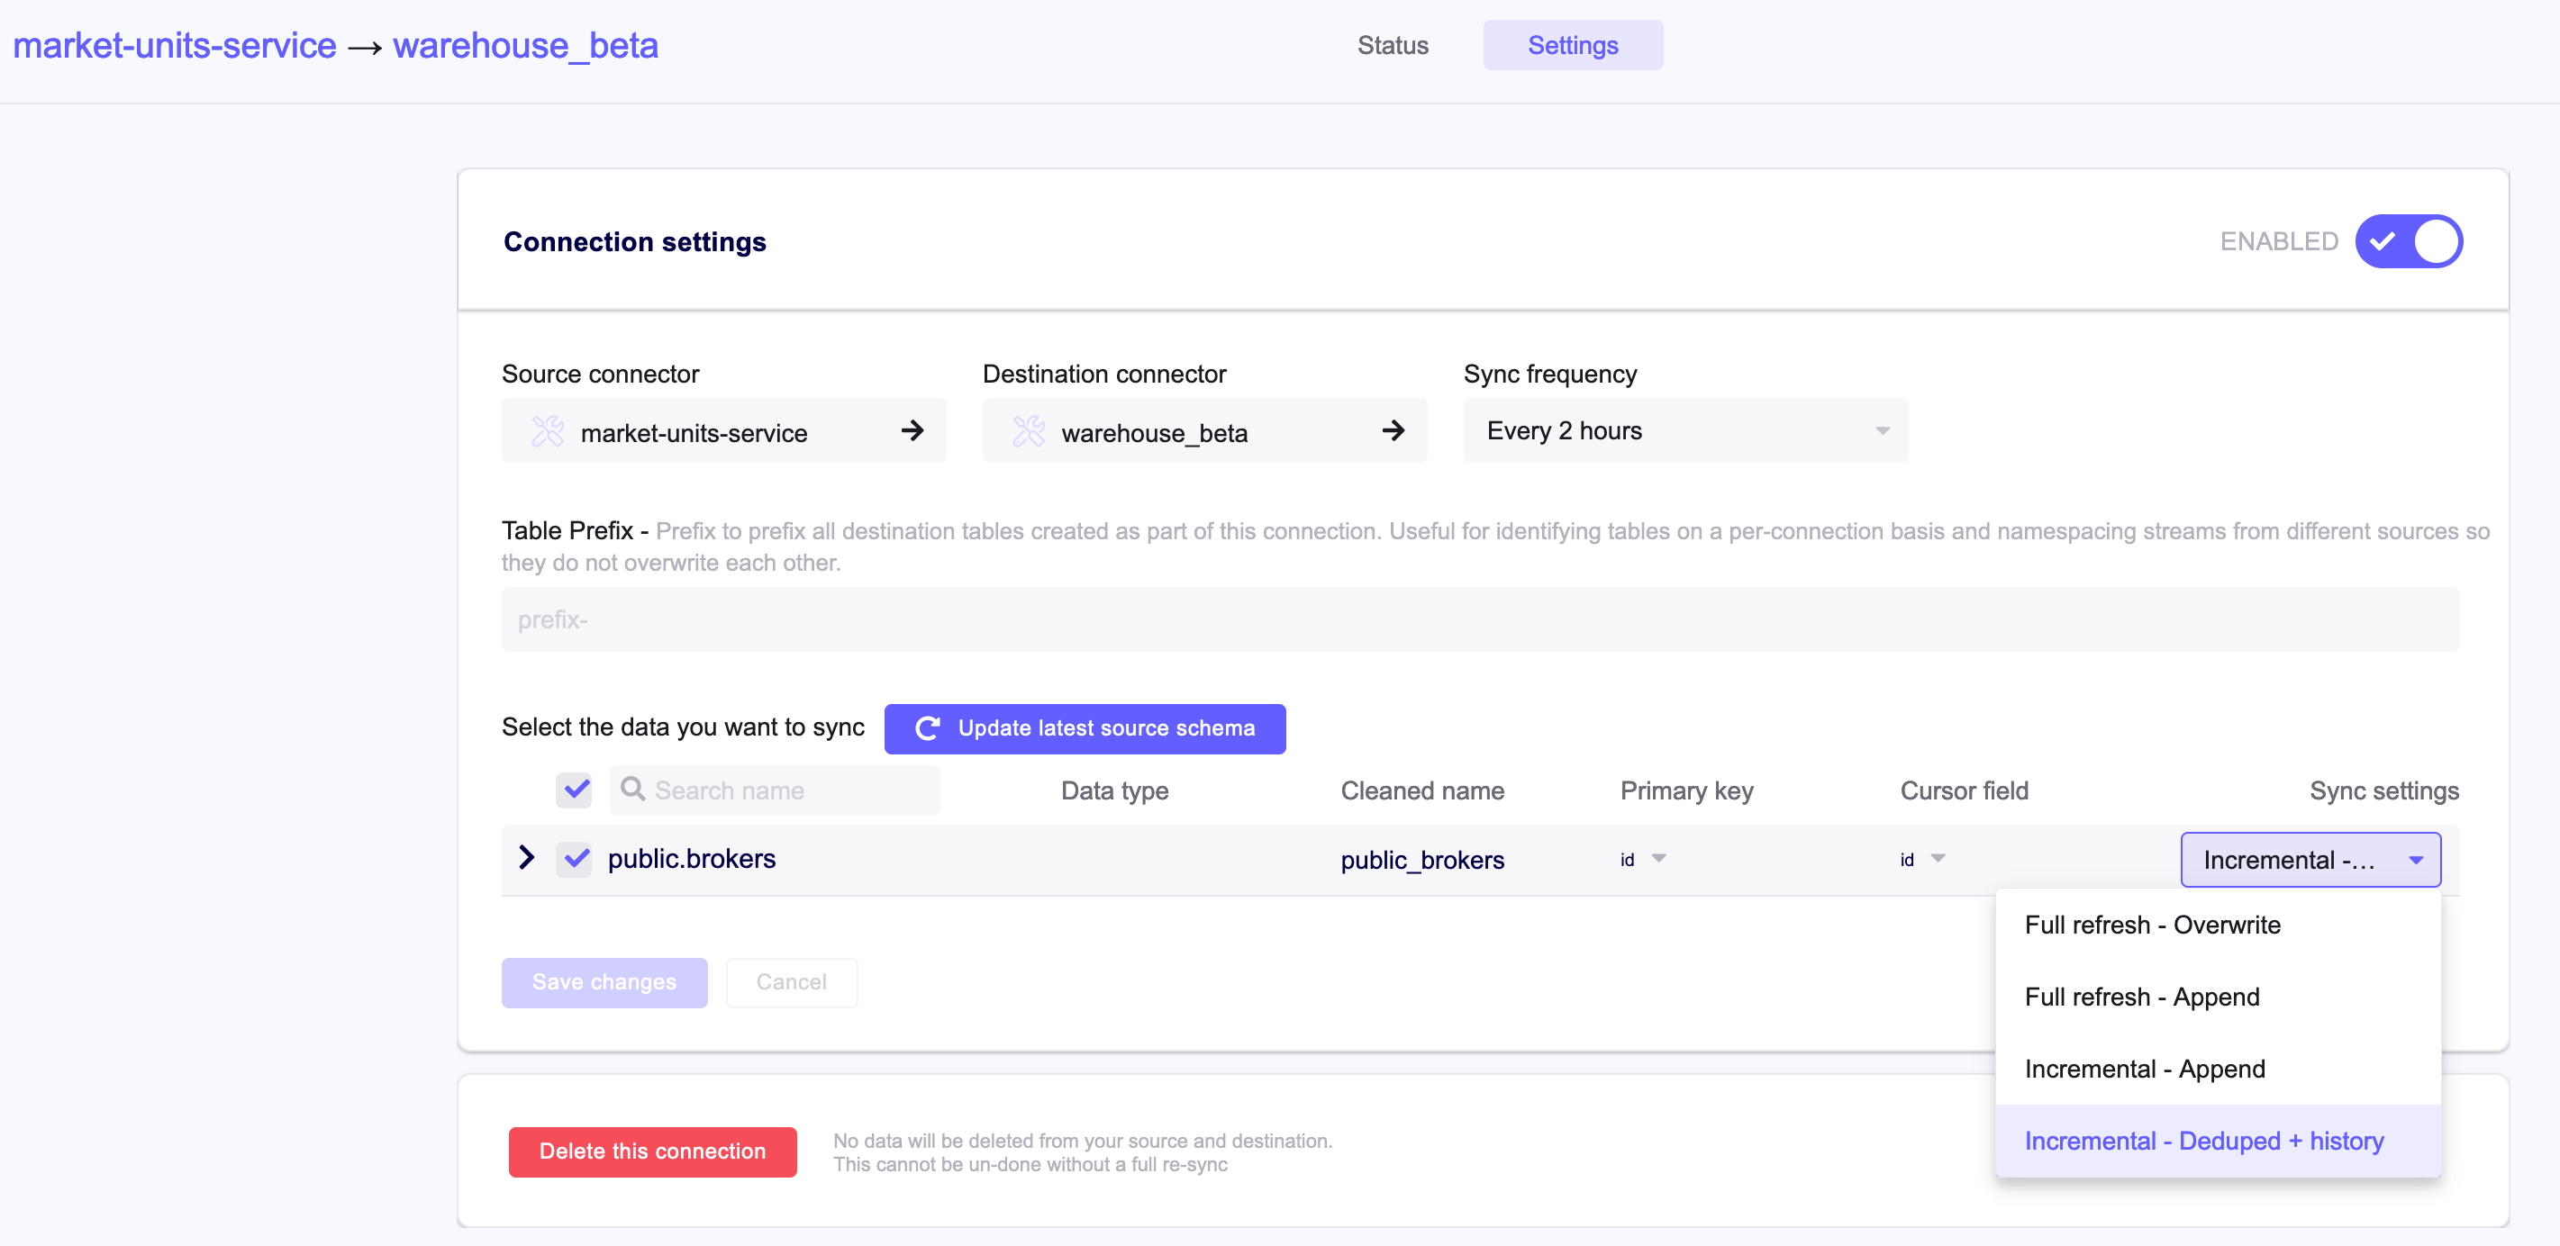
Task: Click the arrow icon beside warehouse_beta connector
Action: (1394, 431)
